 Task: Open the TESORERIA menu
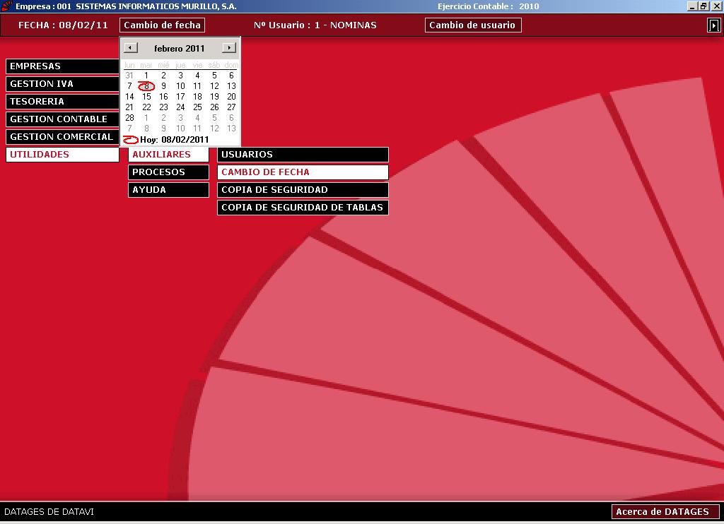click(62, 102)
